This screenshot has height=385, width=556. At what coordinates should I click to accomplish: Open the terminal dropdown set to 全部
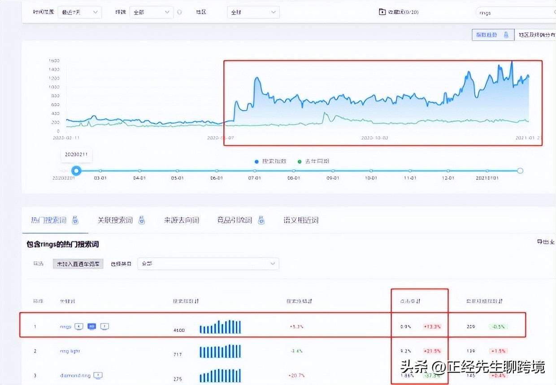[x=151, y=12]
